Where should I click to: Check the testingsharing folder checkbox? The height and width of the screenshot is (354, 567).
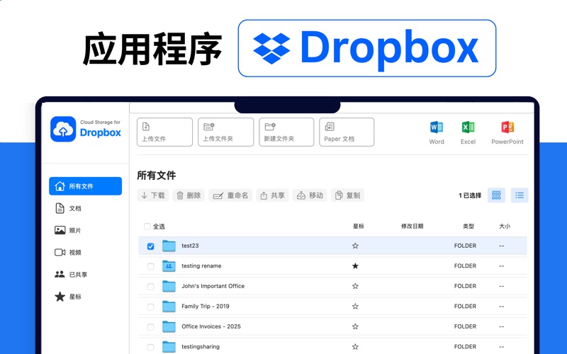tap(150, 347)
